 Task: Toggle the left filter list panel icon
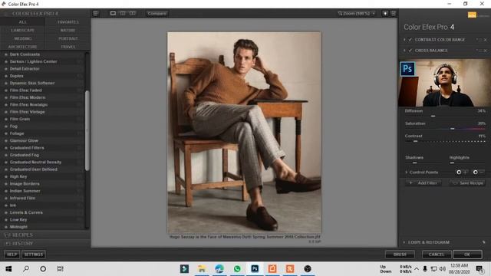pos(96,14)
